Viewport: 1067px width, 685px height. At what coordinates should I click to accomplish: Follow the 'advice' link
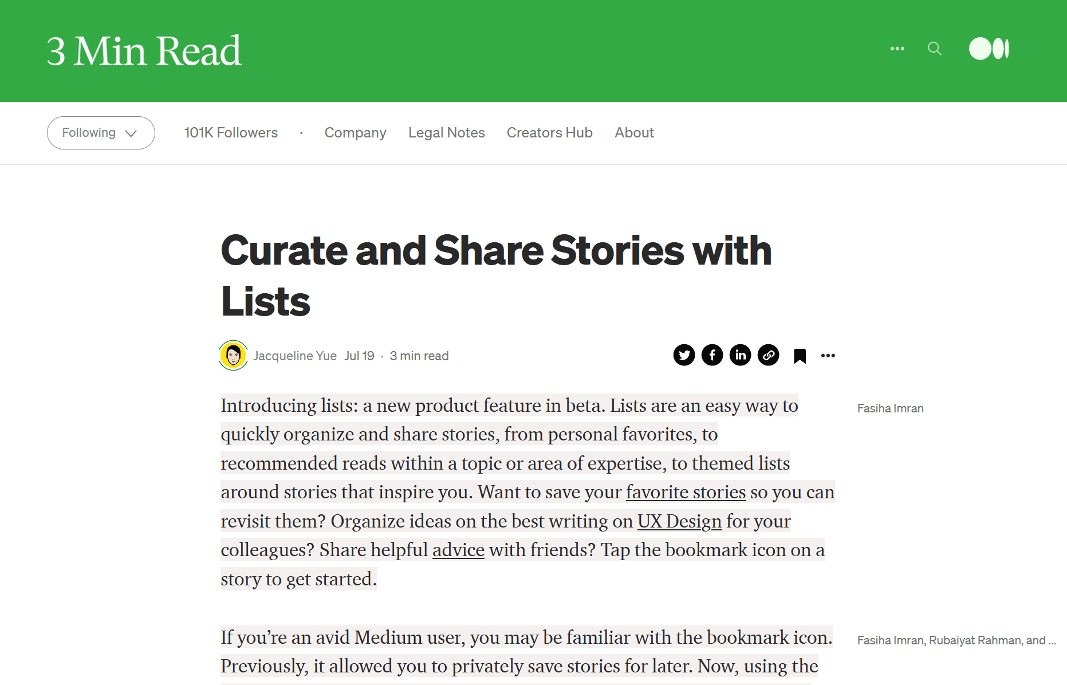(458, 550)
